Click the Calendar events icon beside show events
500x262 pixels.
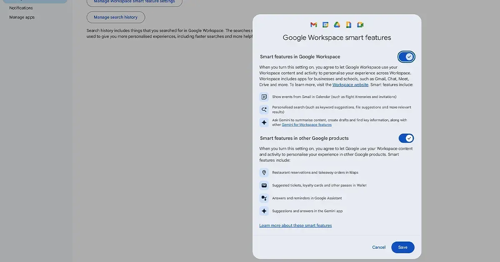pyautogui.click(x=264, y=96)
